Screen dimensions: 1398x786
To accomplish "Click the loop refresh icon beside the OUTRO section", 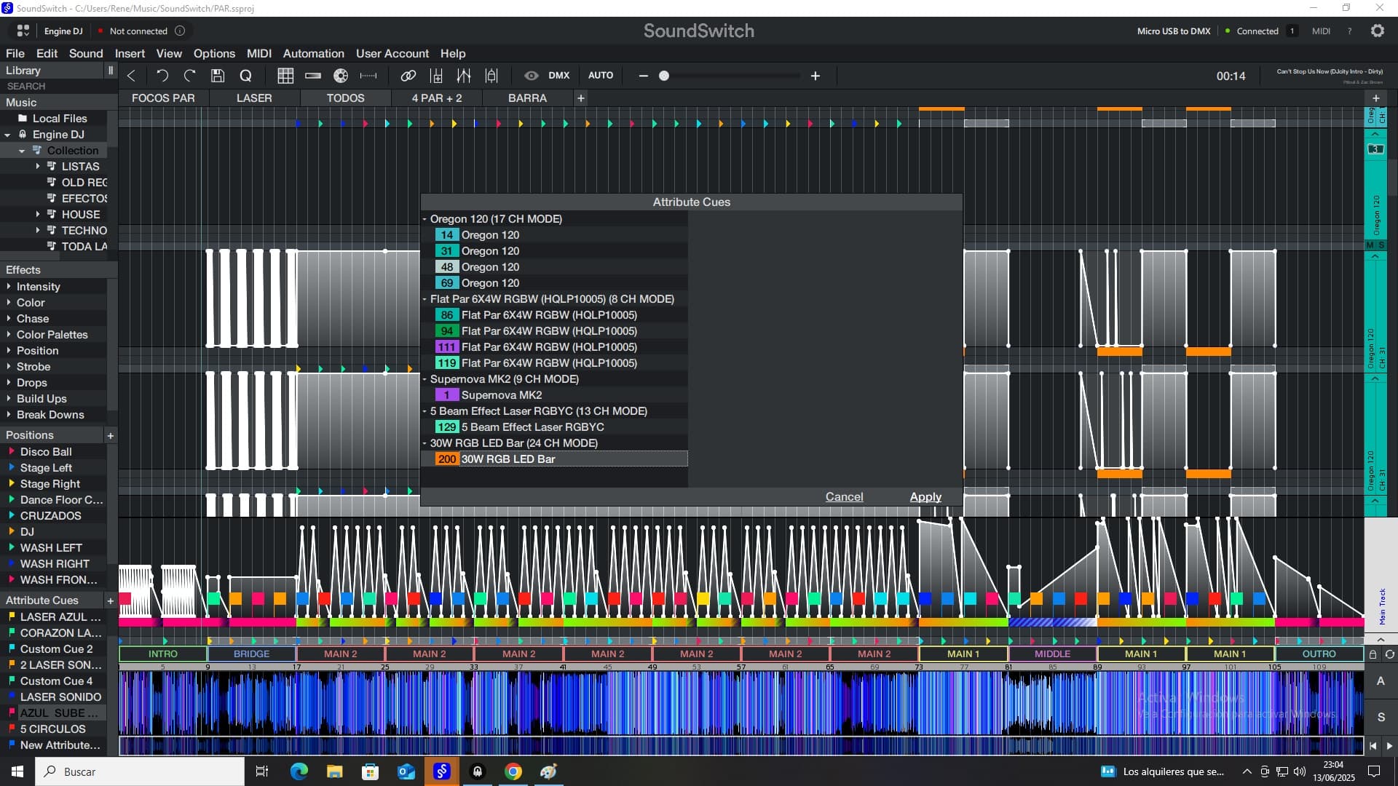I will tap(1389, 654).
